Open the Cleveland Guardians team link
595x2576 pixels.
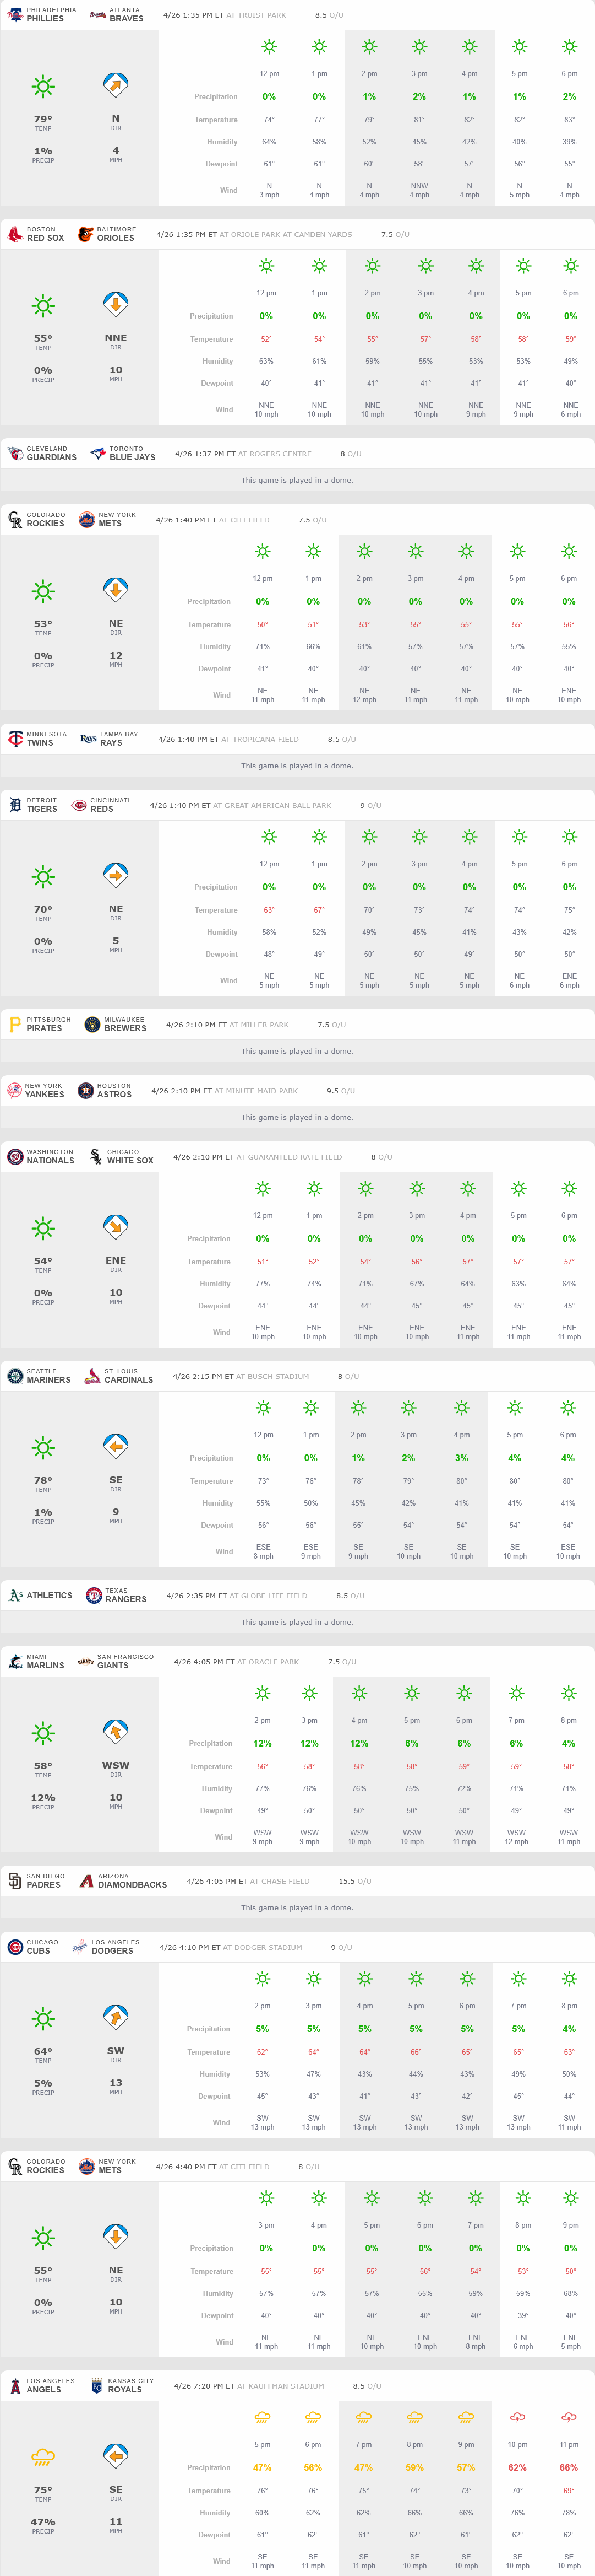click(x=51, y=453)
